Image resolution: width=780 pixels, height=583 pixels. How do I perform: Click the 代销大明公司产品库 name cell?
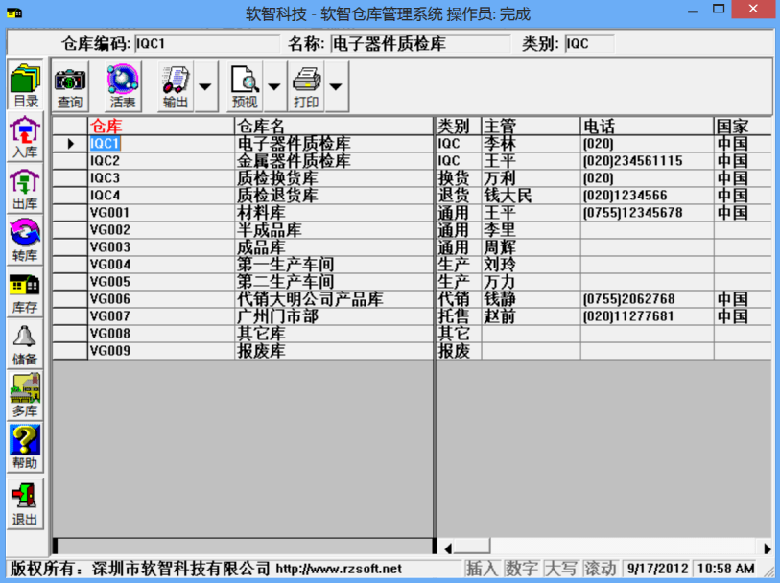[334, 299]
